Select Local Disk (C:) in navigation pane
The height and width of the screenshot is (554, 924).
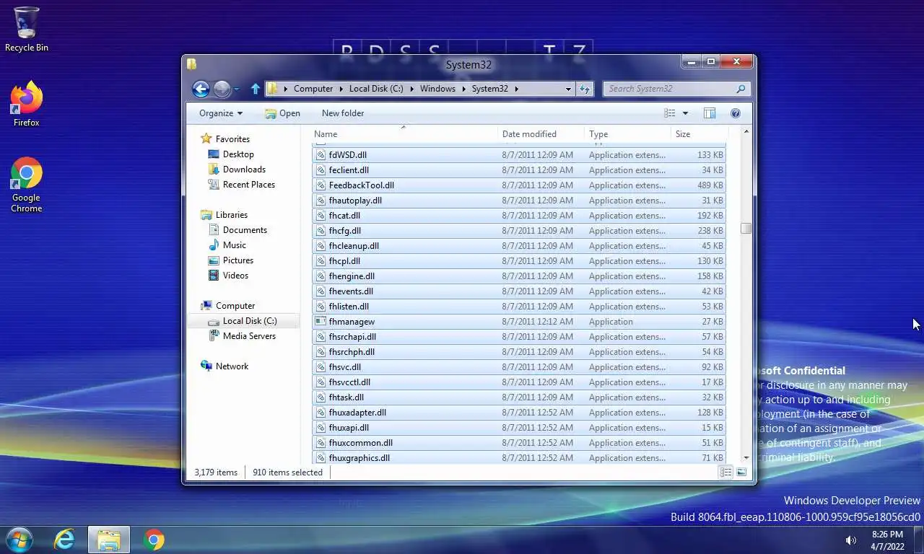[249, 321]
